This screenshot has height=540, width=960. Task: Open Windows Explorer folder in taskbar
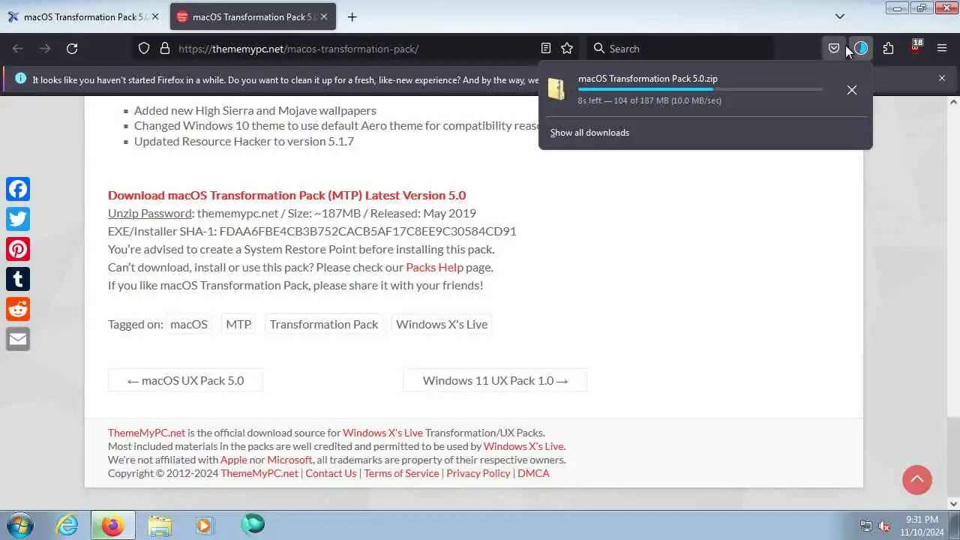pyautogui.click(x=159, y=525)
